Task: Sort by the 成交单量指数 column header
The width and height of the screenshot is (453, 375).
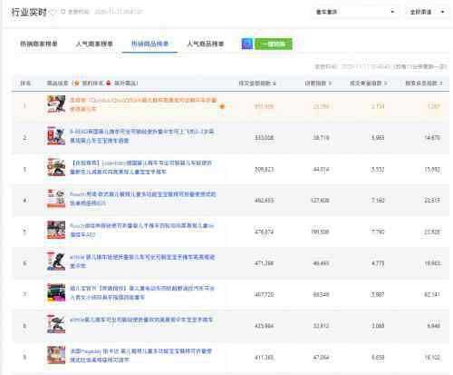Action: 369,83
